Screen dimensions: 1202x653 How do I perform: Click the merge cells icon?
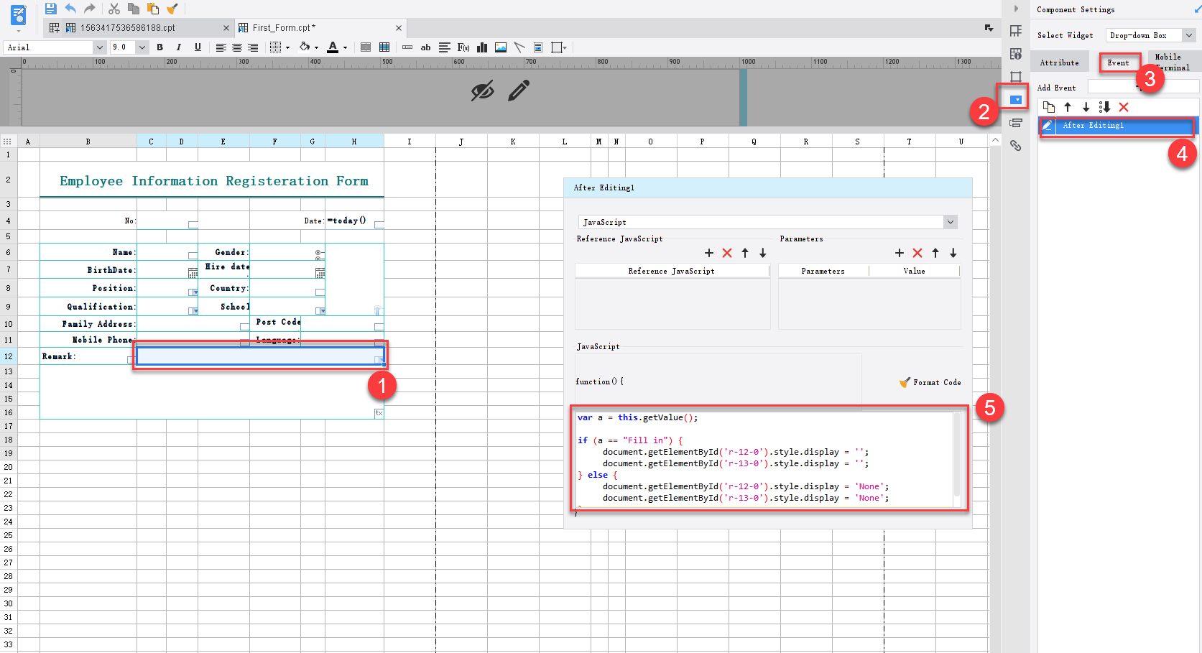click(366, 47)
